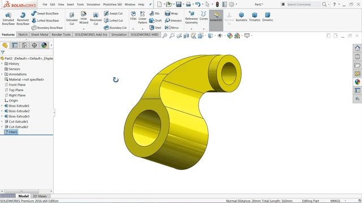This screenshot has width=362, height=203.
Task: Click the Rebuild traffic light icon
Action: click(x=217, y=4)
